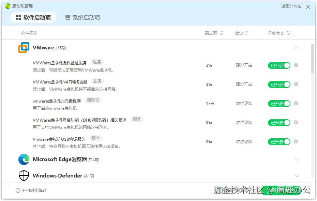Click 维持现状 for vmware虚拟机的托盘程序
The image size is (317, 201).
tap(244, 104)
